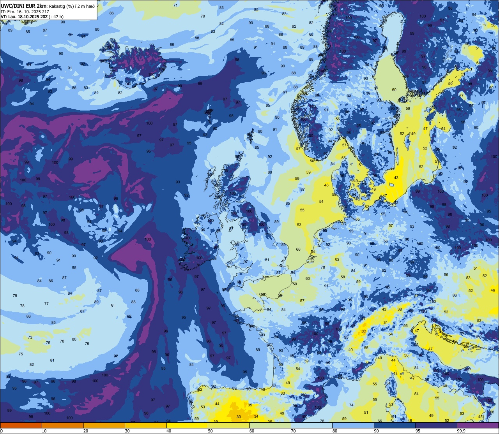
Task: Select the legend swatch between 80 and 90
Action: pos(353,425)
